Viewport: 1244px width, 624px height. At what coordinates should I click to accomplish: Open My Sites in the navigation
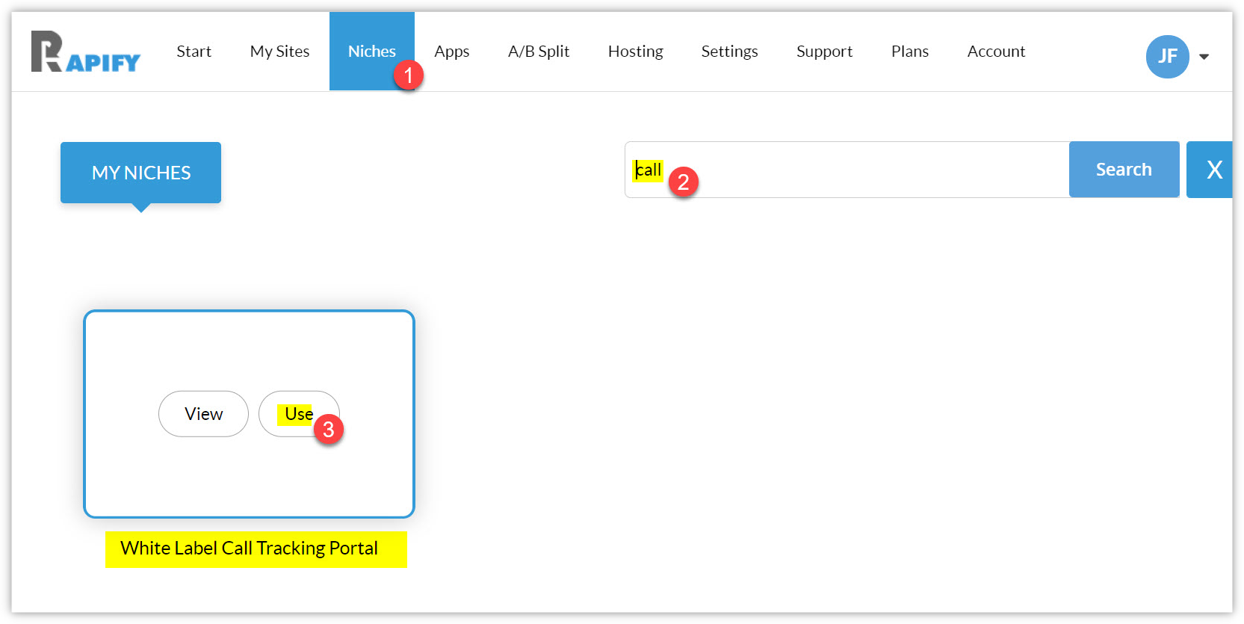(x=279, y=52)
